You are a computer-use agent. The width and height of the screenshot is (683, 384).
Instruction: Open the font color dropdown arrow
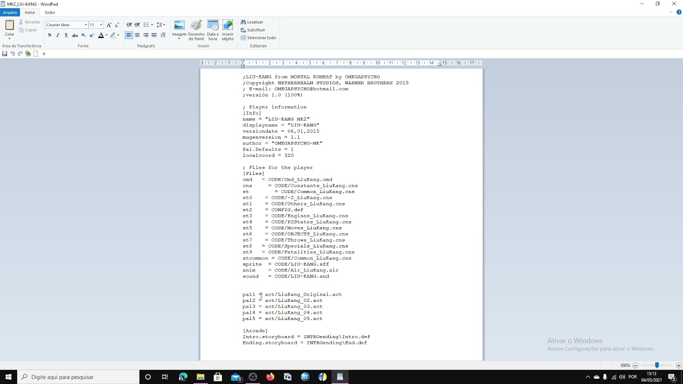pyautogui.click(x=106, y=35)
